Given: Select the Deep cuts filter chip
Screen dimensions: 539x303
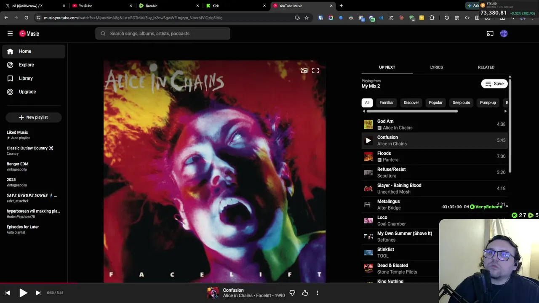Looking at the screenshot, I should click(461, 103).
